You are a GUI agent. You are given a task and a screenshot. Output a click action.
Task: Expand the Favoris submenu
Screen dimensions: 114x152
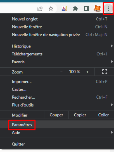pos(57,62)
